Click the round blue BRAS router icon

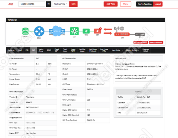[x=39, y=31]
